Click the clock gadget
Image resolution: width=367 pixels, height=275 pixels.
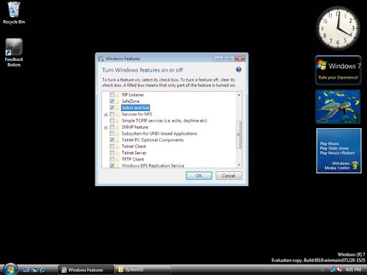338,28
